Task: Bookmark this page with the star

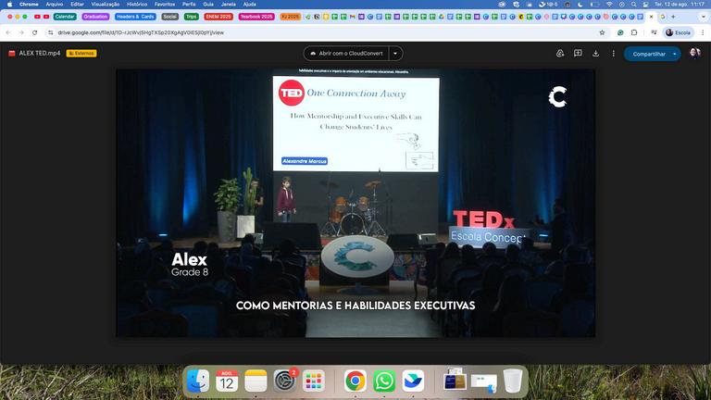Action: coord(602,32)
